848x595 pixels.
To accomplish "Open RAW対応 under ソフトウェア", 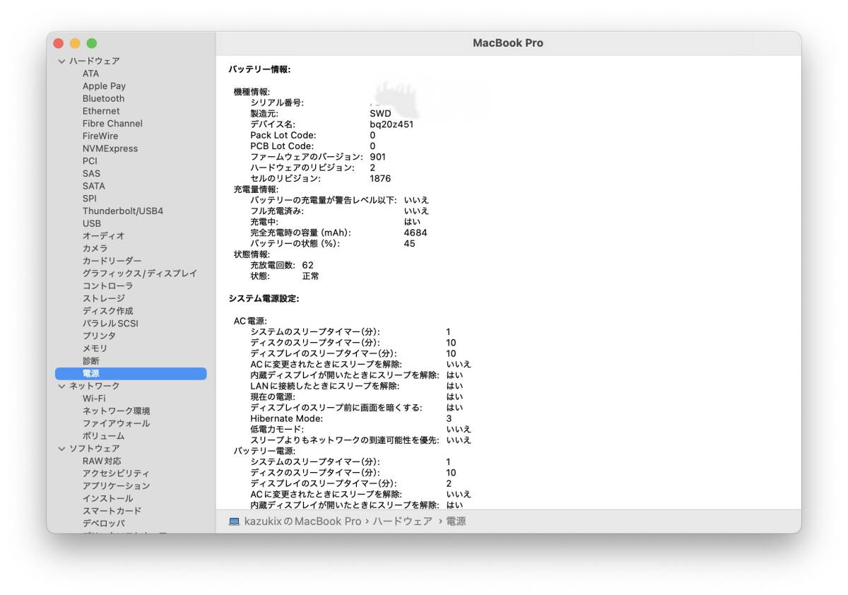I will pyautogui.click(x=102, y=461).
